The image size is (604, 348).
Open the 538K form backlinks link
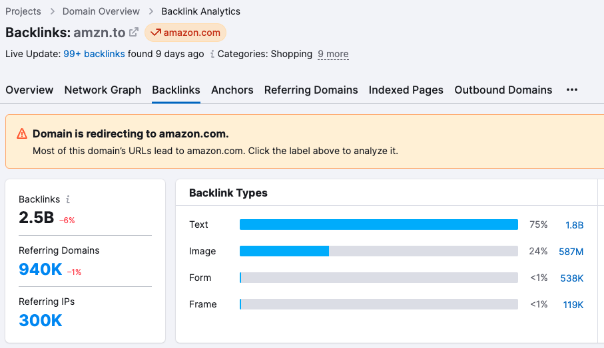coord(571,278)
